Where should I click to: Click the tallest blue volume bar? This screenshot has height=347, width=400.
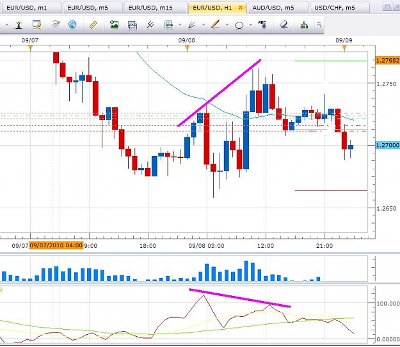point(246,271)
